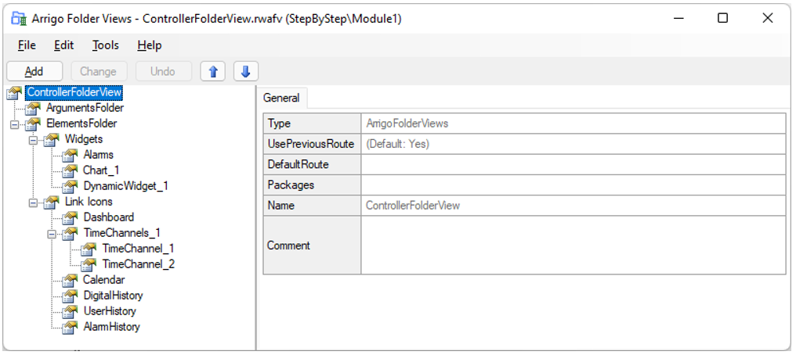796x355 pixels.
Task: Click the DigitalHistory node icon
Action: (x=70, y=296)
